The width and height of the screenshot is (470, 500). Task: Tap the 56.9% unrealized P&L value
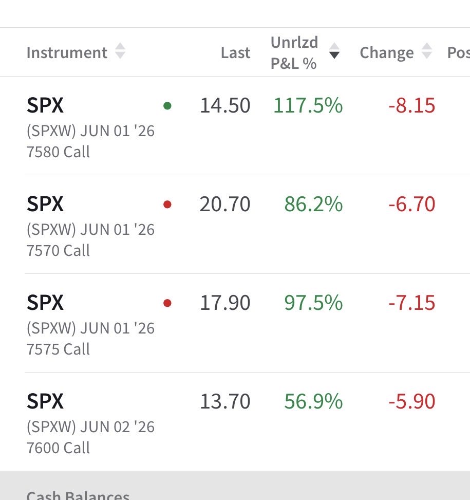(313, 401)
